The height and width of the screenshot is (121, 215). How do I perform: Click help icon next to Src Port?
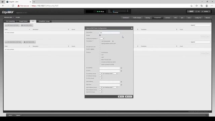point(121,71)
